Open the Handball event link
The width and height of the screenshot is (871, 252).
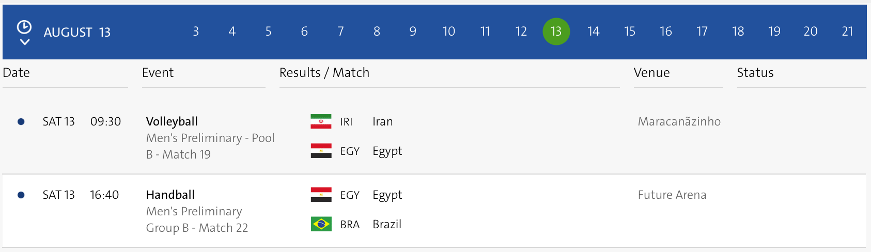(170, 195)
